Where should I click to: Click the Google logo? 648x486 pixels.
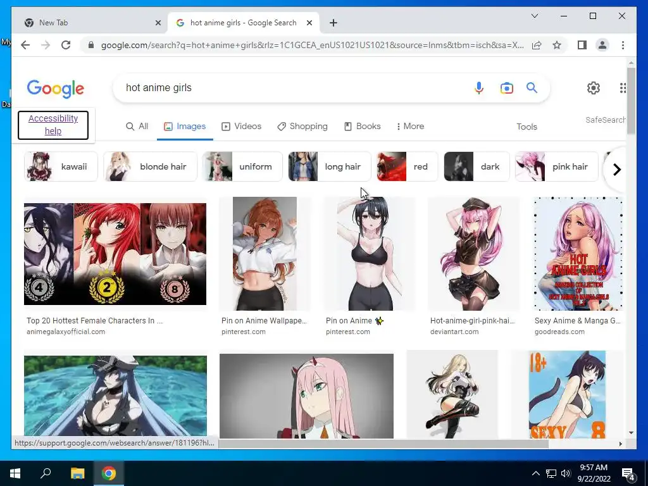click(x=56, y=89)
